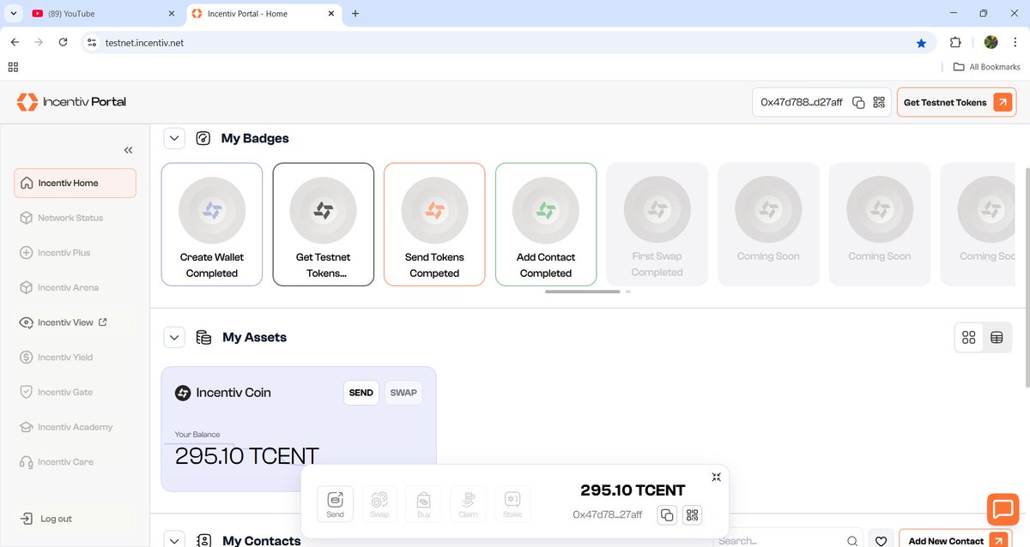Click the badges horizontal scrollbar

pyautogui.click(x=582, y=292)
